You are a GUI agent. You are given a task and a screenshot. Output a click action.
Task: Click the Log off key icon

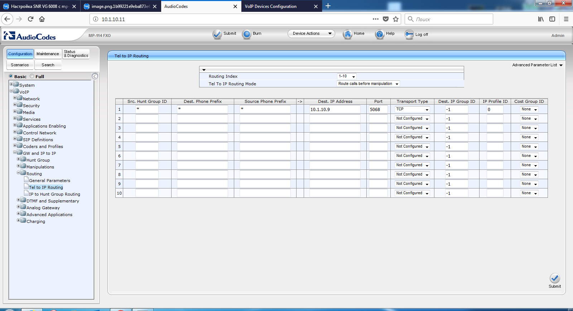click(409, 34)
